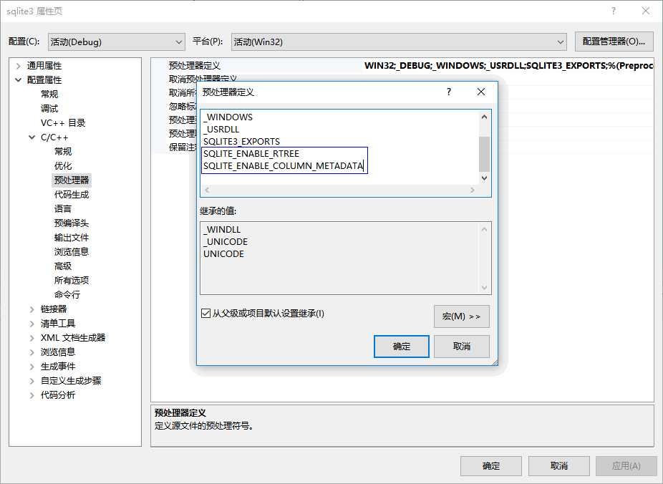Select 所有选项 under C/C++
The height and width of the screenshot is (484, 663).
click(x=72, y=280)
